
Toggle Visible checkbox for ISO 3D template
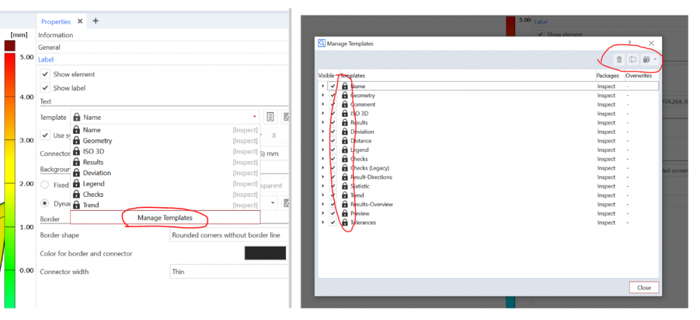click(x=333, y=113)
